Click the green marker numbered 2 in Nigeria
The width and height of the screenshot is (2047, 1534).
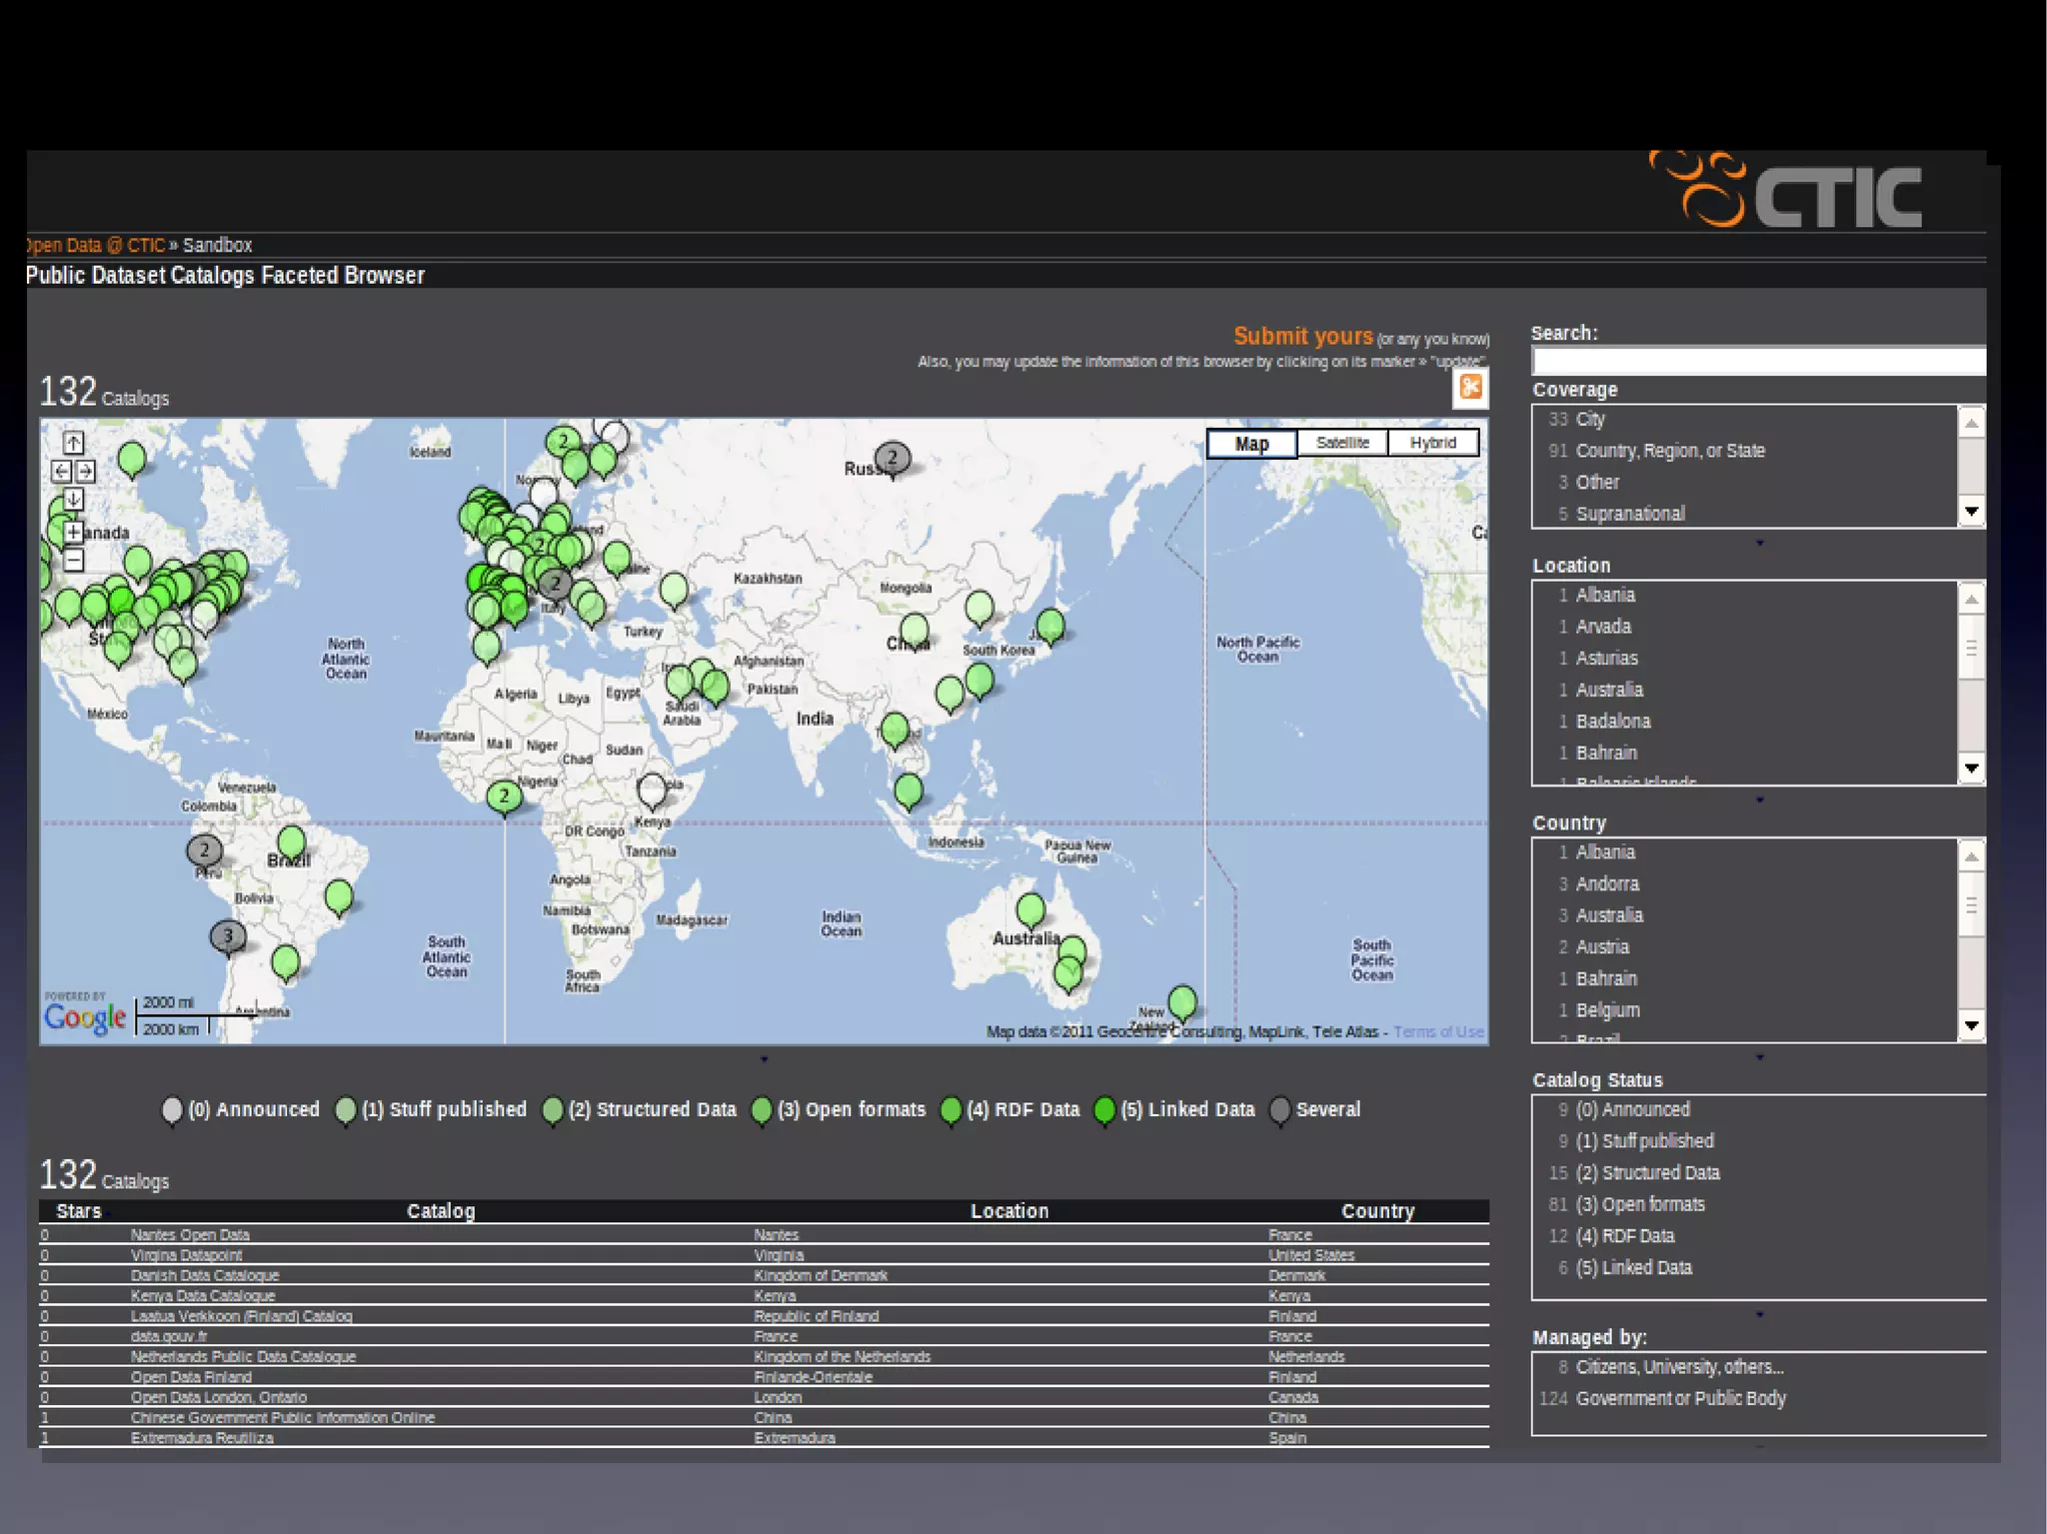[x=504, y=796]
